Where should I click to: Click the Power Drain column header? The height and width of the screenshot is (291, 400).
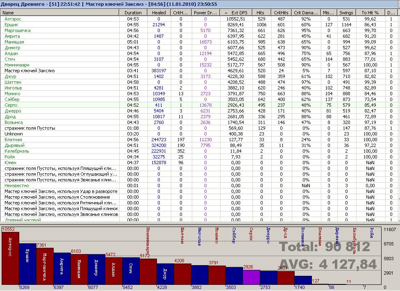(x=205, y=13)
